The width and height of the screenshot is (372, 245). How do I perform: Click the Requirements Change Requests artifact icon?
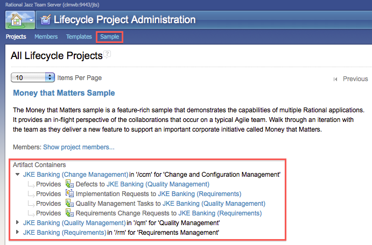69,213
